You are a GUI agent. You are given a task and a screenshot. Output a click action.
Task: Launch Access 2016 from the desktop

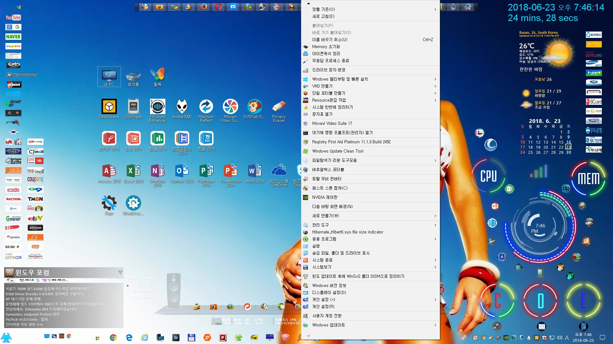click(109, 173)
